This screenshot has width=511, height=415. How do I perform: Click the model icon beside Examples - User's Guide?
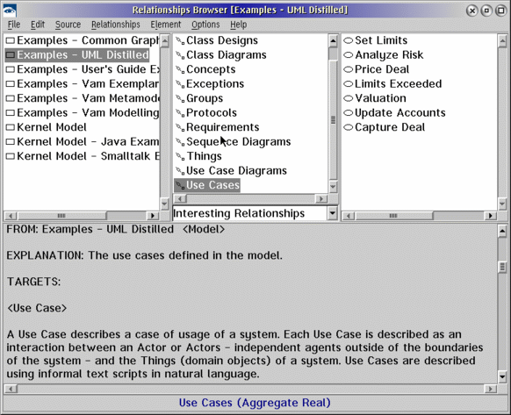pyautogui.click(x=11, y=69)
